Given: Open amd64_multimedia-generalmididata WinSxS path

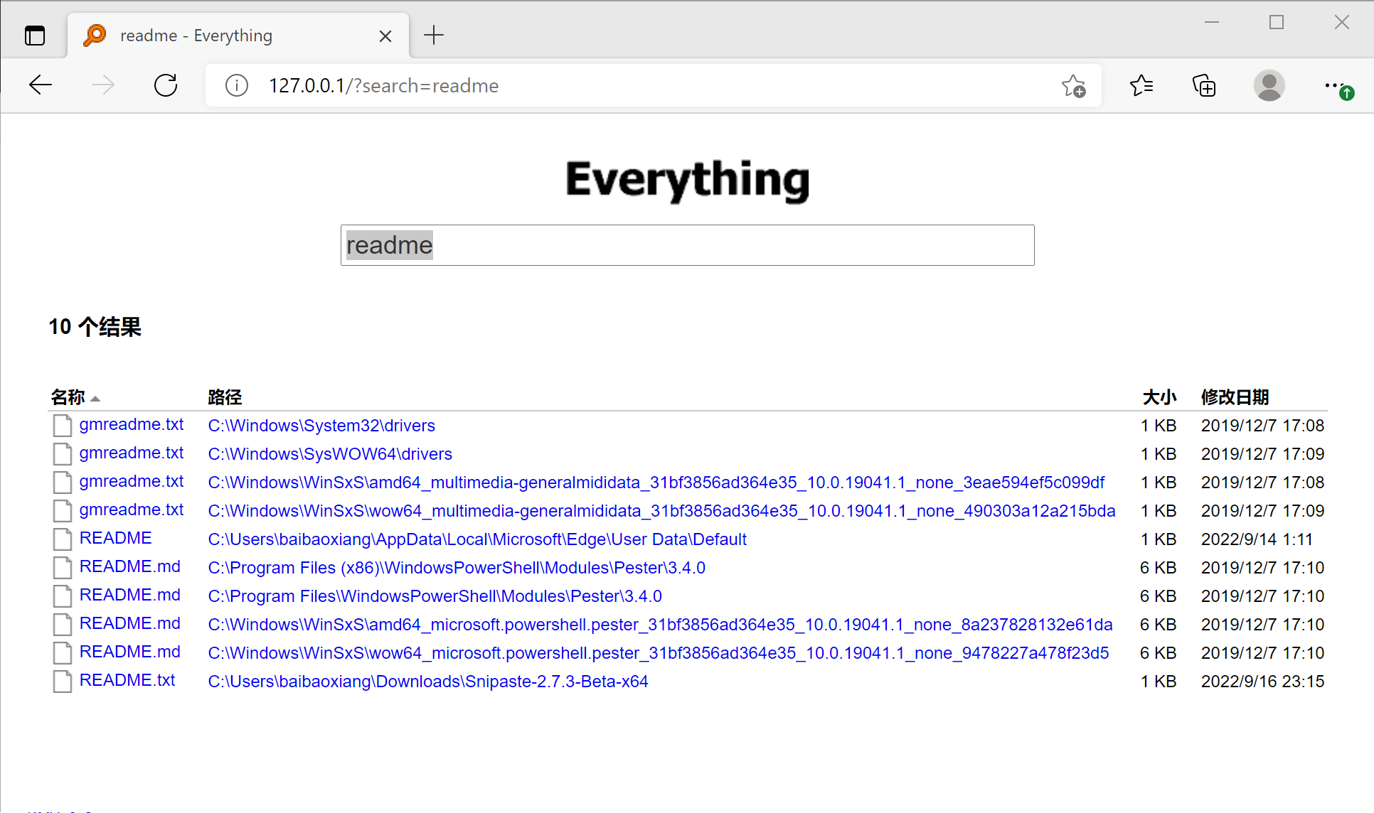Looking at the screenshot, I should [656, 483].
